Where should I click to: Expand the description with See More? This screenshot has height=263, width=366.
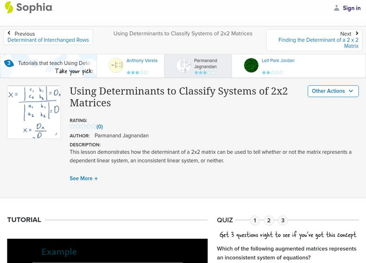[84, 179]
